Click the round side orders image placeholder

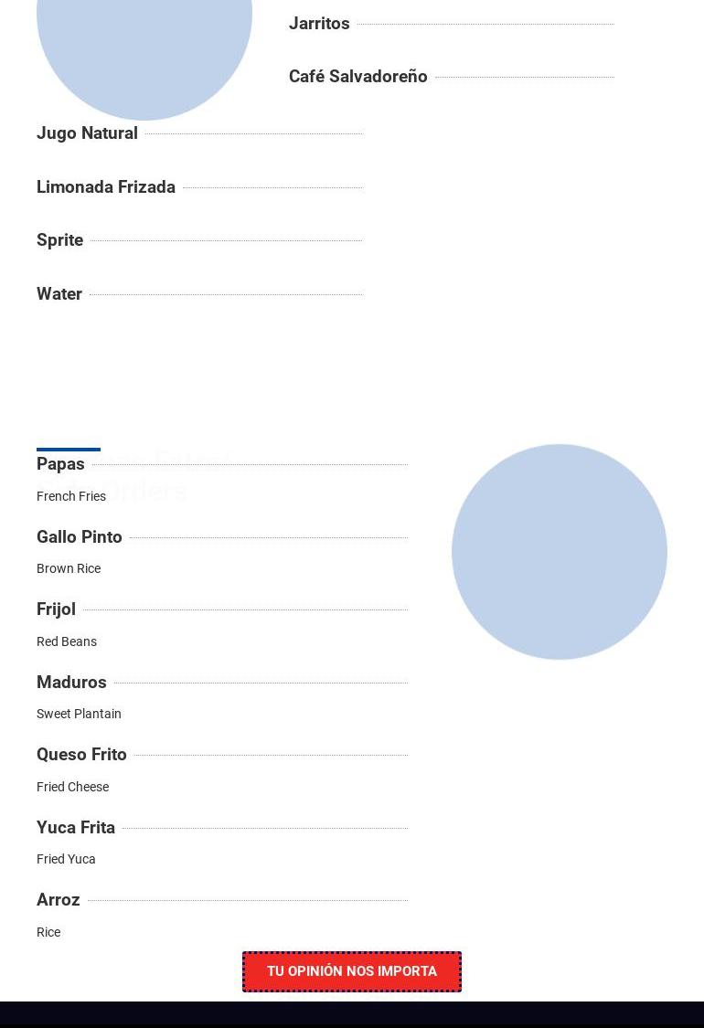point(560,552)
